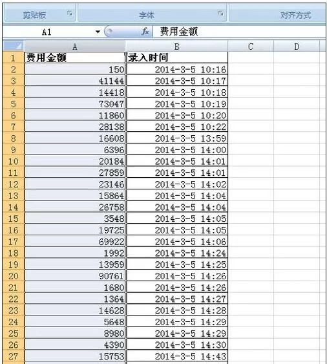Click the cell containing 41144
This screenshot has height=364, width=327.
[75, 81]
